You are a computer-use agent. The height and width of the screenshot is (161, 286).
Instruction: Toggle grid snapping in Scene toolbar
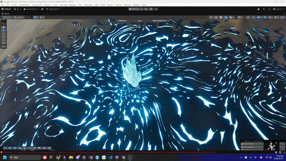(x=42, y=17)
